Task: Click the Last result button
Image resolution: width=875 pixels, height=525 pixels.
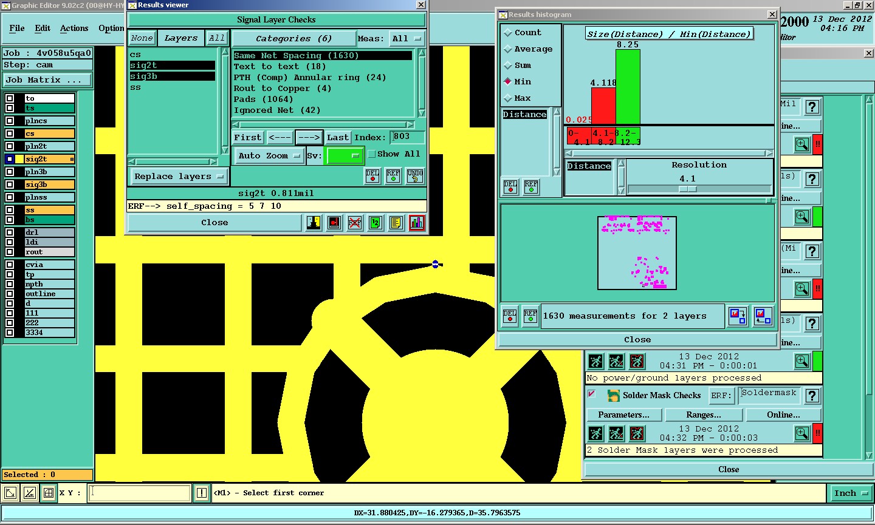Action: coord(338,138)
